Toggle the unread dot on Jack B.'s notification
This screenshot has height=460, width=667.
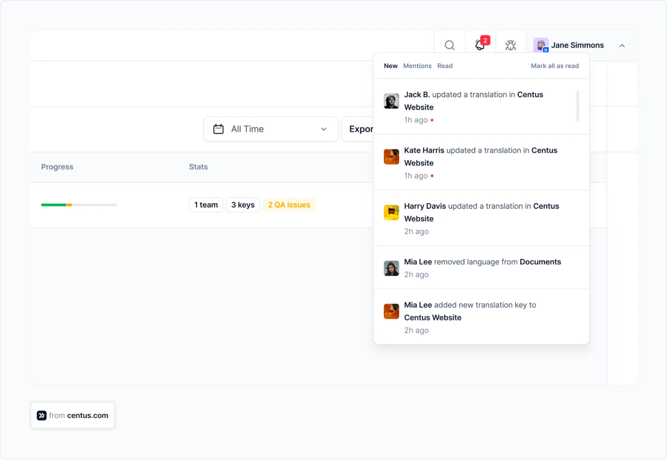click(x=432, y=120)
